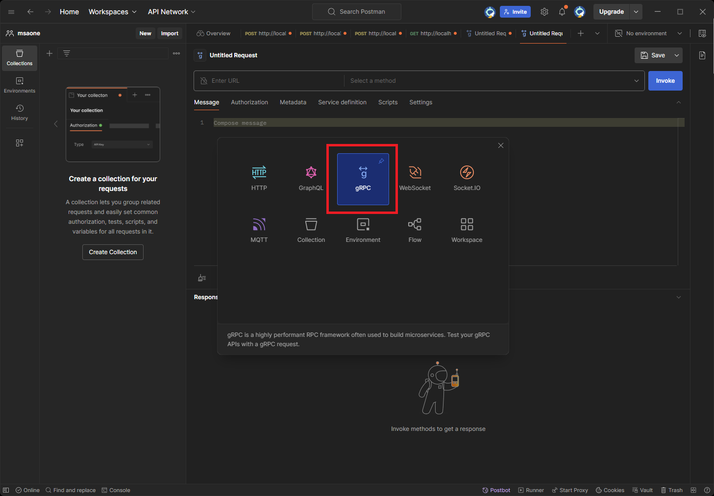The image size is (714, 496).
Task: Open the documentation icon in the right rail
Action: [702, 55]
